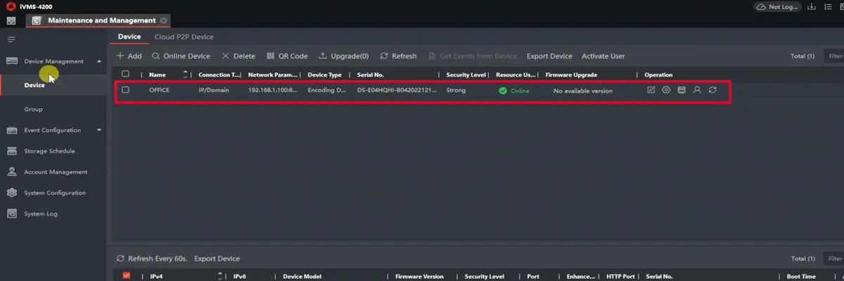
Task: Open System Log
Action: point(41,214)
